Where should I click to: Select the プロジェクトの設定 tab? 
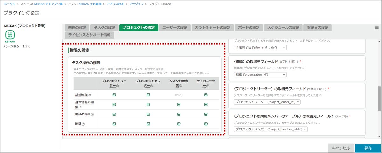[x=138, y=27]
